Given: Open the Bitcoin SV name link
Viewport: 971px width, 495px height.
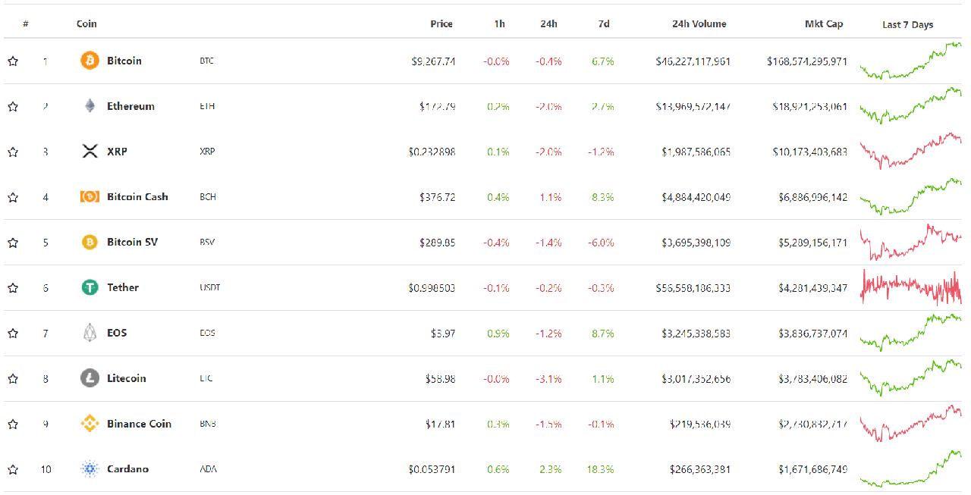Looking at the screenshot, I should [132, 243].
